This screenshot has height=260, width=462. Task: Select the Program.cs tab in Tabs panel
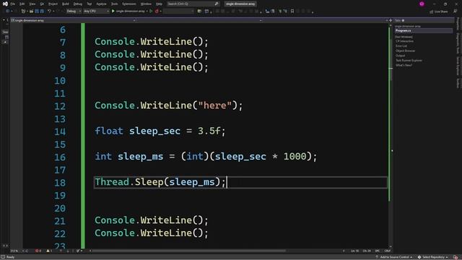coord(424,30)
